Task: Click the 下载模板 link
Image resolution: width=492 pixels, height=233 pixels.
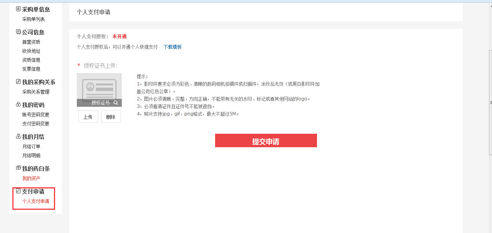Action: pos(172,47)
